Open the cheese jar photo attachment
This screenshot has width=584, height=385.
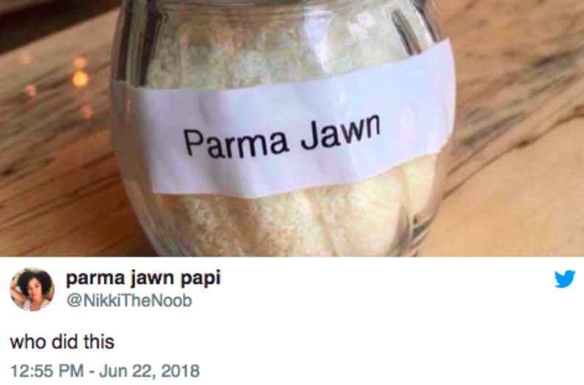point(292,128)
